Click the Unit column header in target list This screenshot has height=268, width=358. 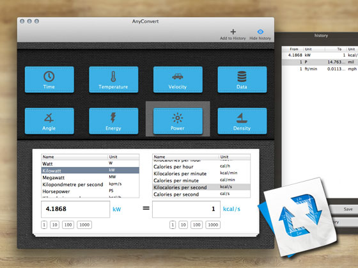[x=235, y=157]
